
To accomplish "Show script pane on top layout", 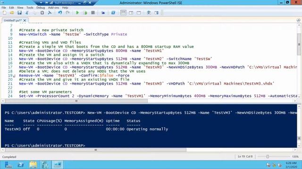I will tap(123, 13).
